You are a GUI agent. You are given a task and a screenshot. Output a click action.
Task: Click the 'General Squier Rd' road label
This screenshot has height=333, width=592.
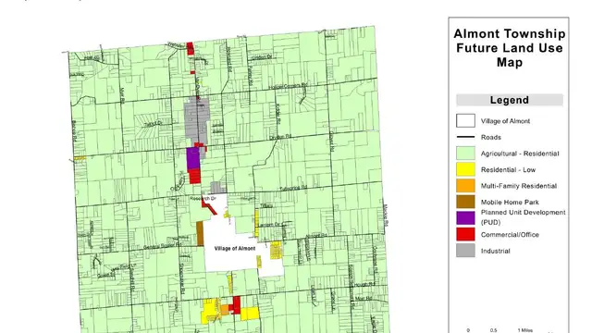[163, 246]
